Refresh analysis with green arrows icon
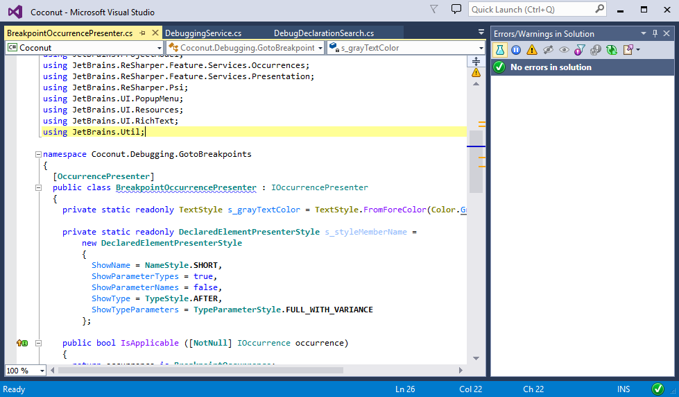Image resolution: width=679 pixels, height=397 pixels. point(612,50)
